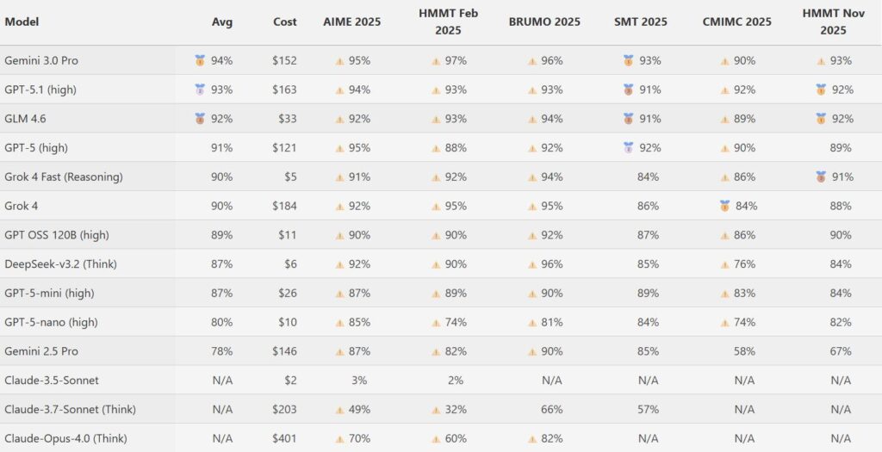Click warning icon beside Claude-Opus-4.0 BRUMO 82%
Viewport: 882px width, 452px height.
click(531, 438)
